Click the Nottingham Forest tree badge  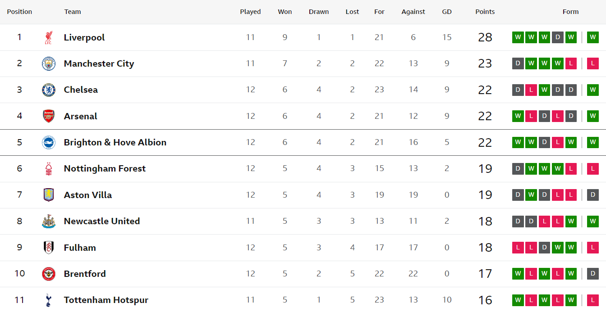click(x=48, y=169)
